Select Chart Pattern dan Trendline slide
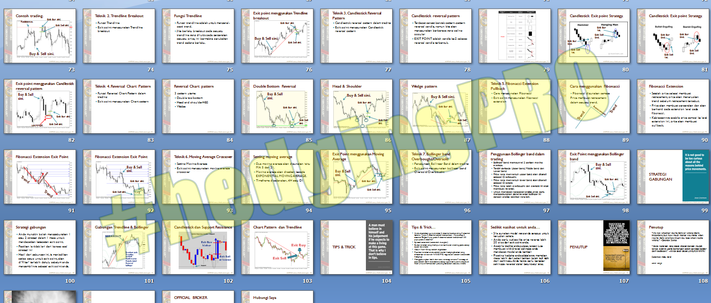The image size is (711, 303). click(x=277, y=247)
